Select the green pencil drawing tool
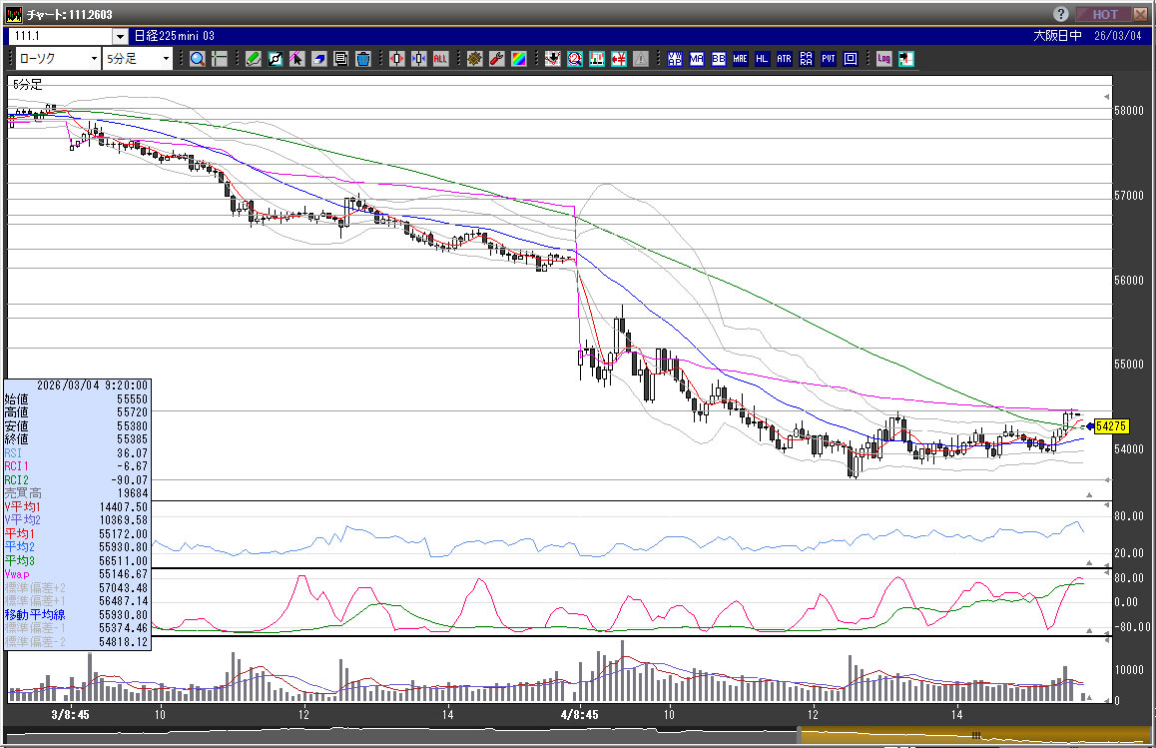This screenshot has width=1156, height=748. (x=254, y=59)
